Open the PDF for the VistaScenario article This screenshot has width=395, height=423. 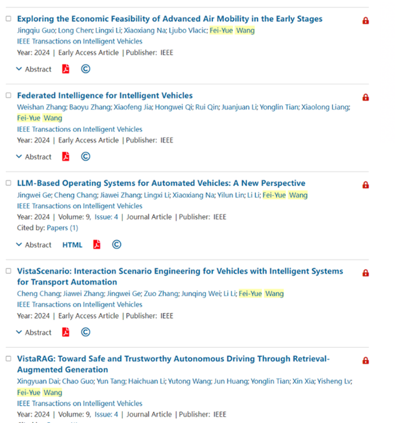pos(65,332)
